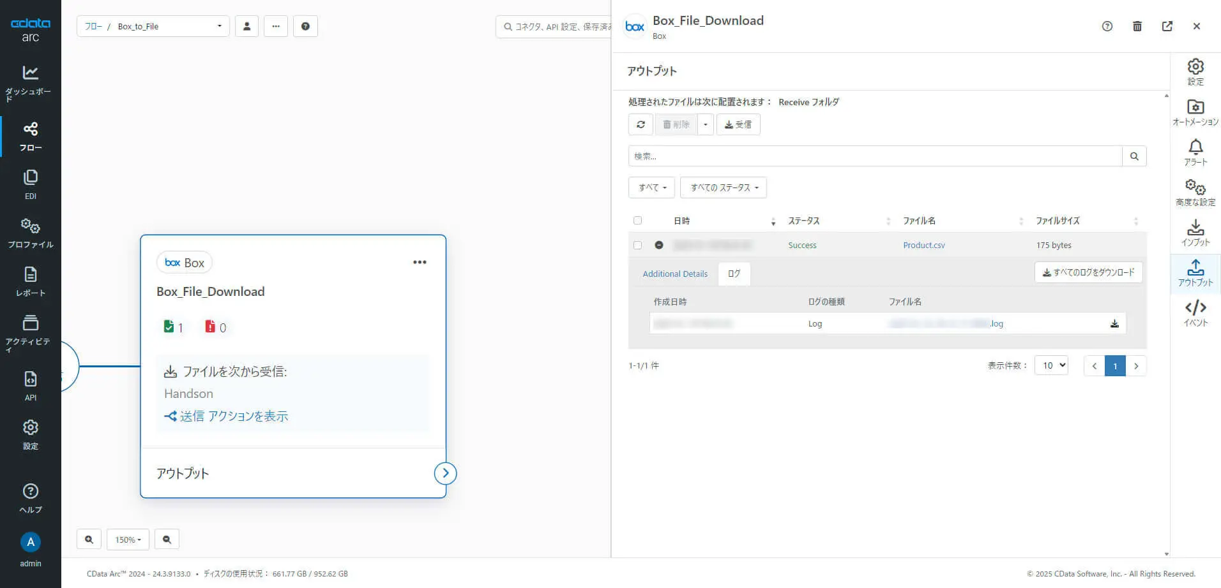Image resolution: width=1221 pixels, height=588 pixels.
Task: Open the Dashboard in left sidebar
Action: tap(30, 82)
